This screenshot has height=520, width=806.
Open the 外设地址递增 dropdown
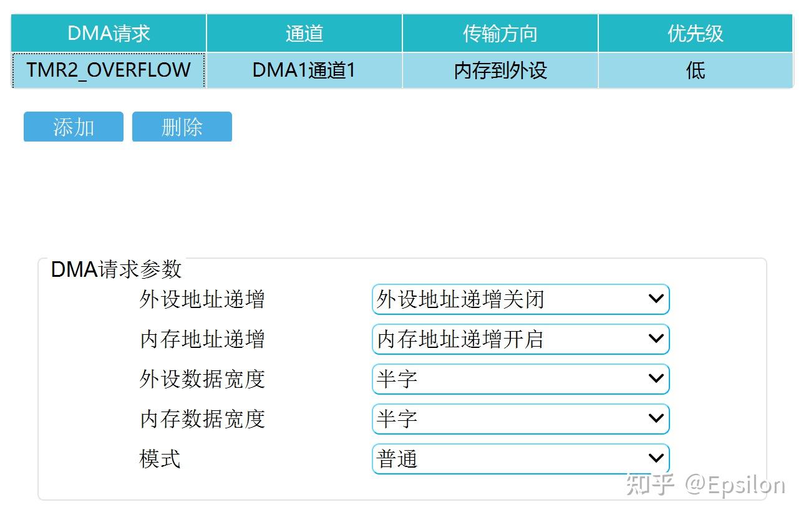(x=521, y=299)
